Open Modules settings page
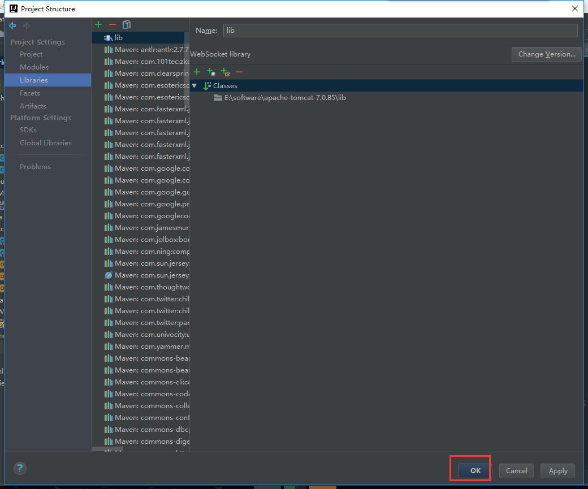 34,67
